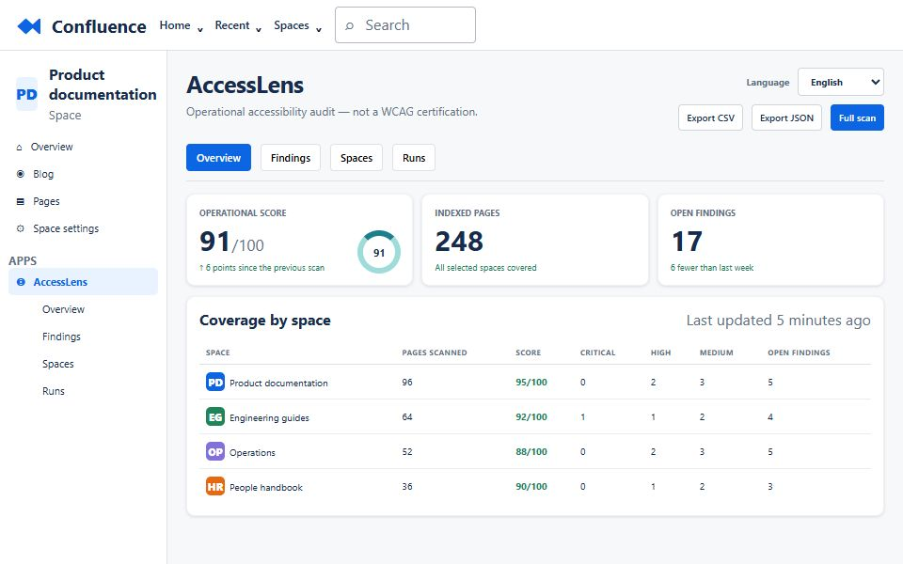Click 52 pages scanned for Operations
This screenshot has height=564, width=903.
pyautogui.click(x=407, y=452)
